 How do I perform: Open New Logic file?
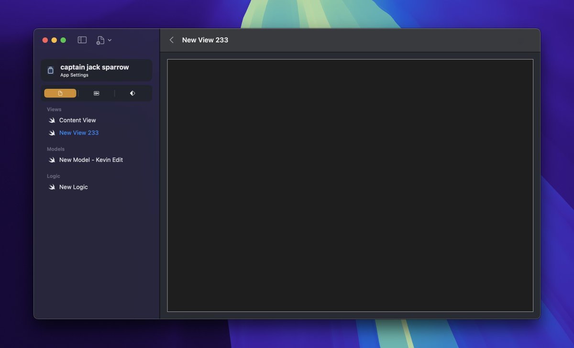[x=74, y=187]
